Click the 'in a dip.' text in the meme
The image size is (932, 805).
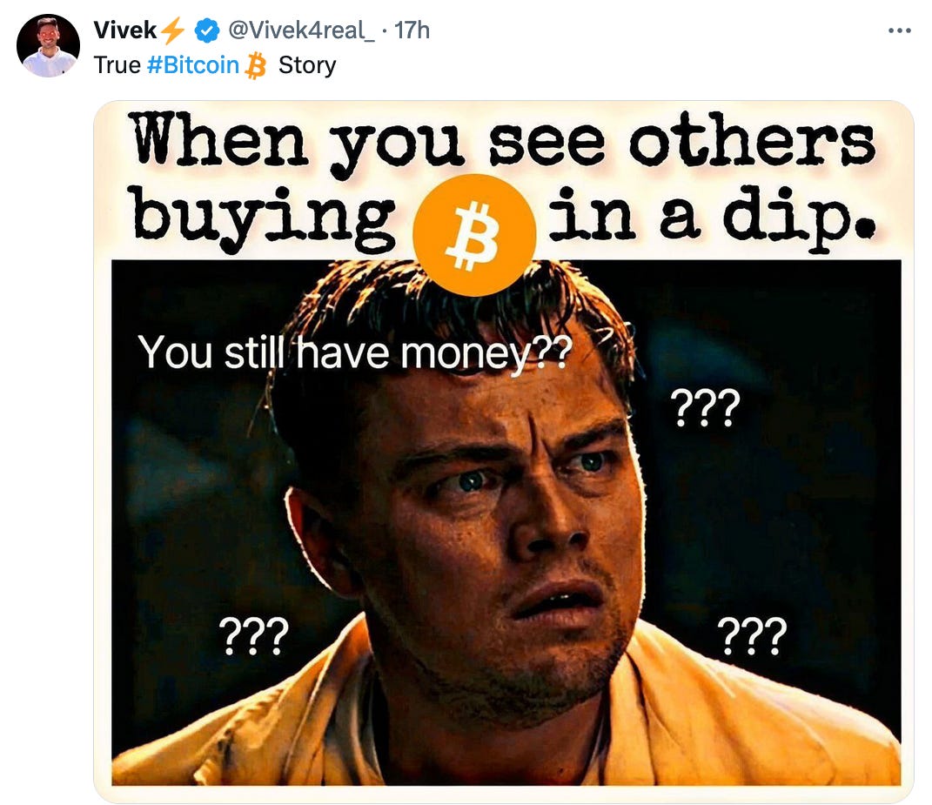[712, 217]
